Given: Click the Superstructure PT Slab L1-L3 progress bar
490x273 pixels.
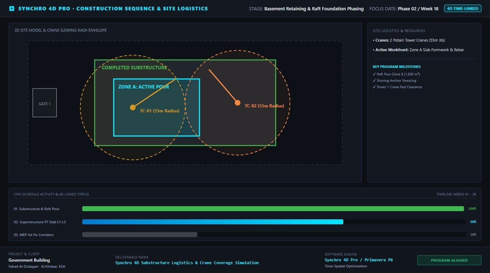Looking at the screenshot, I should [x=213, y=222].
